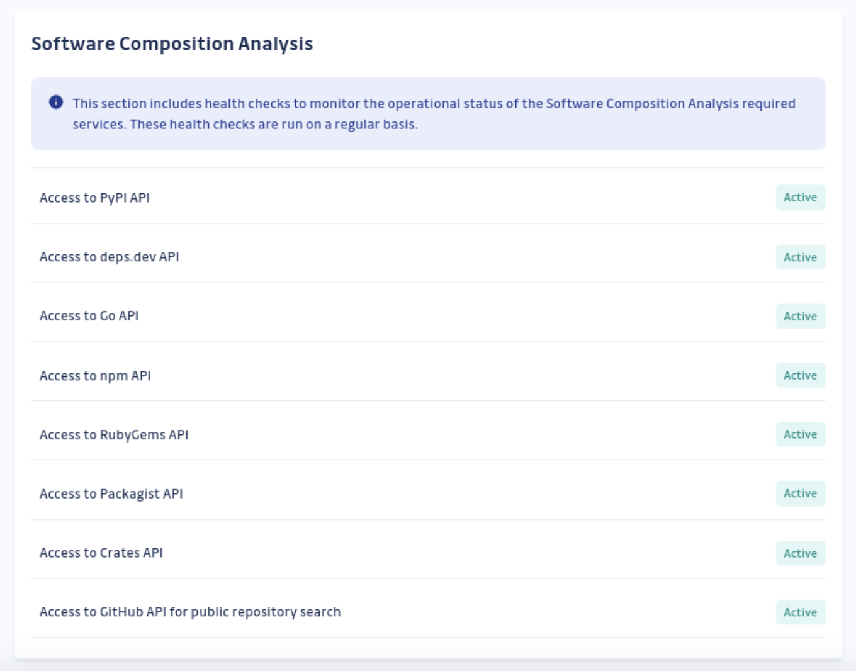Select the Access to Packagist API label
The image size is (856, 671).
coord(111,494)
